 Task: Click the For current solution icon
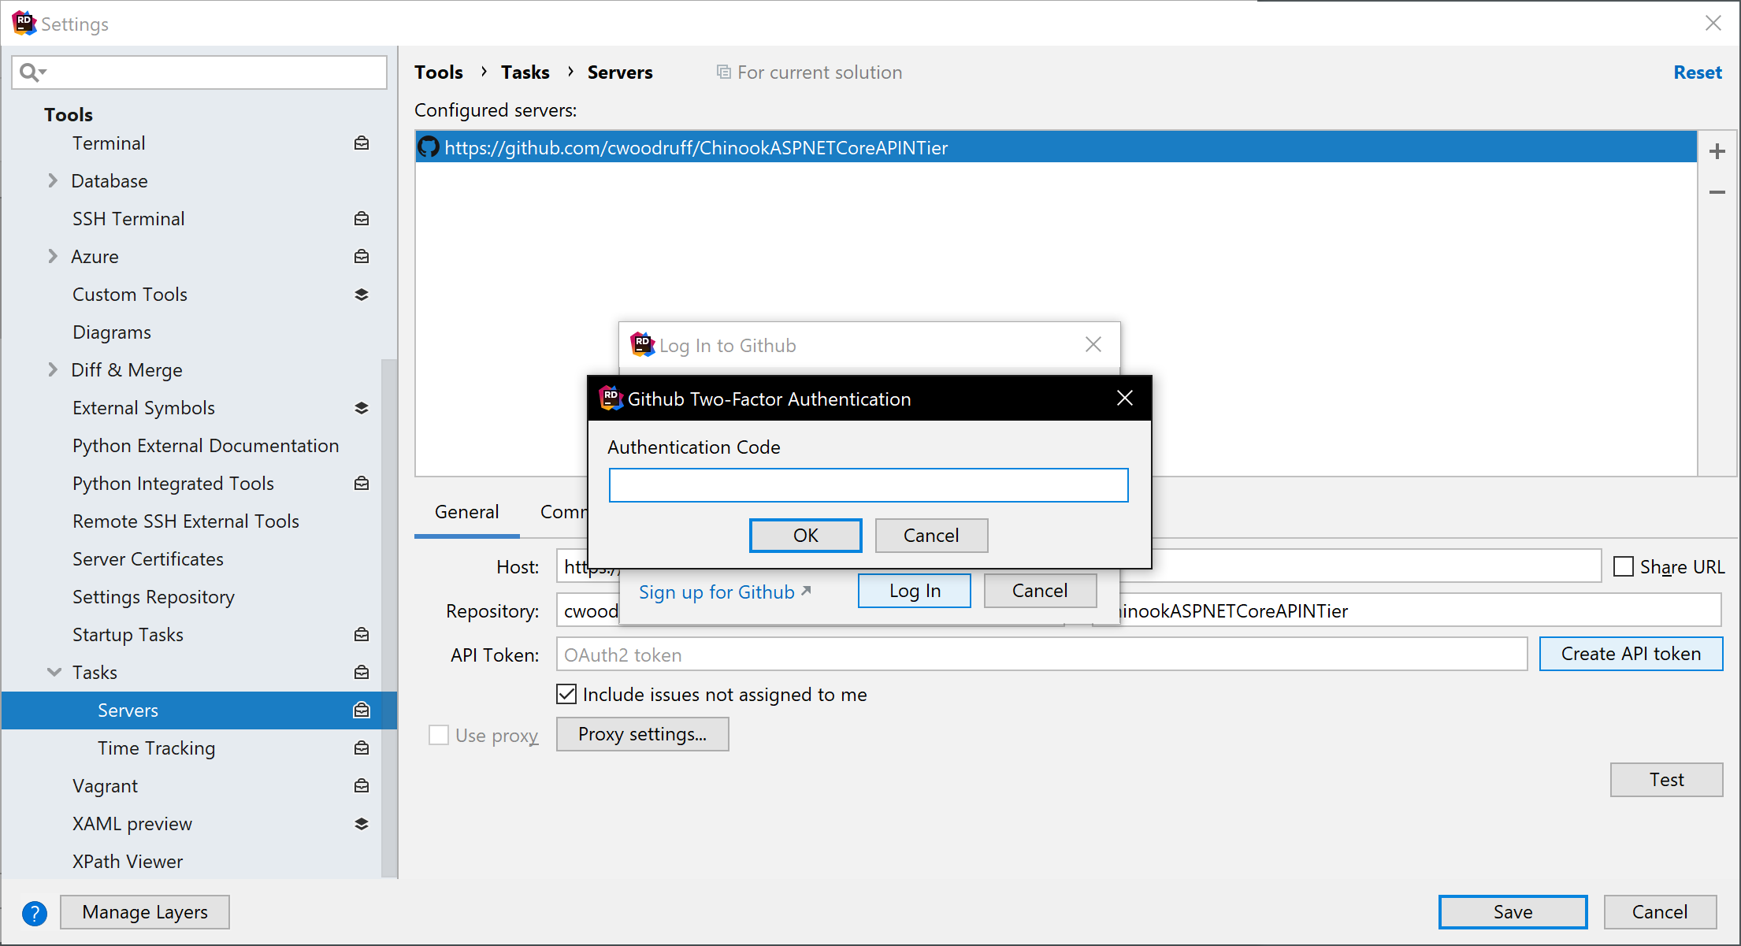pyautogui.click(x=723, y=72)
